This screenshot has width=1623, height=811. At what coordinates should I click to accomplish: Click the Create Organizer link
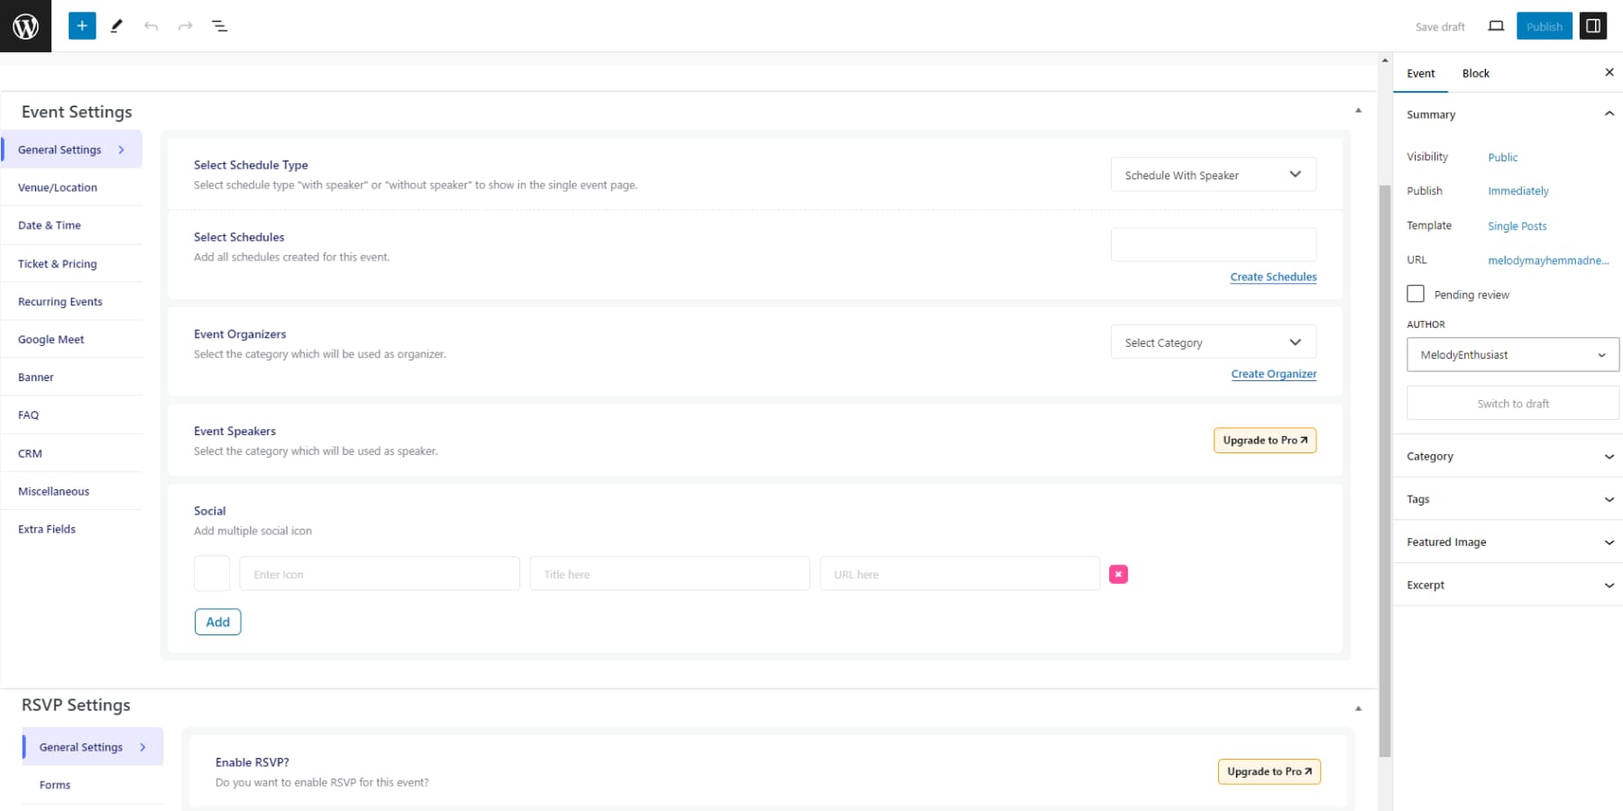(x=1273, y=373)
